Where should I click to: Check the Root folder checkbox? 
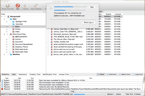[7, 19]
